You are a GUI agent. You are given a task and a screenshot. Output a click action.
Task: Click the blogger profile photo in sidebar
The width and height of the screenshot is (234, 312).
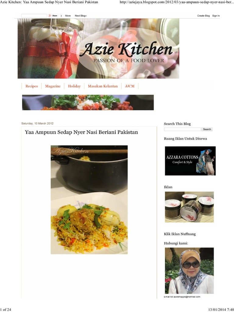pos(189,271)
